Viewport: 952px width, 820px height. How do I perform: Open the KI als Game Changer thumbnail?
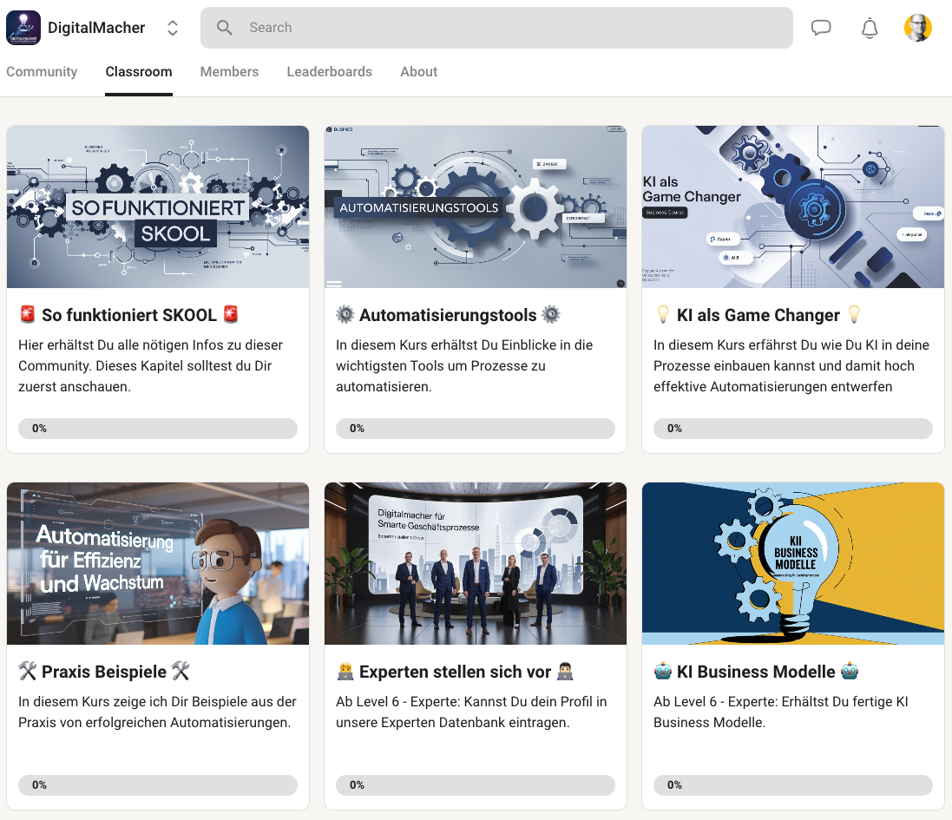[793, 207]
